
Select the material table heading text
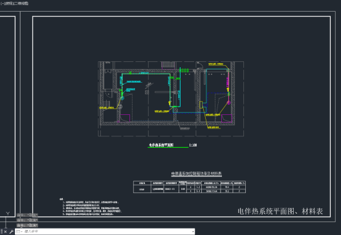(196, 174)
